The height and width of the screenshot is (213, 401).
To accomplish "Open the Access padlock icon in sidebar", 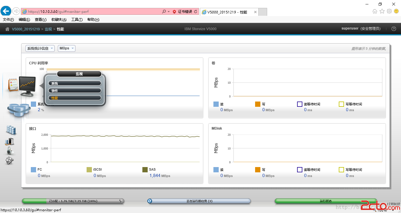I will [10, 151].
